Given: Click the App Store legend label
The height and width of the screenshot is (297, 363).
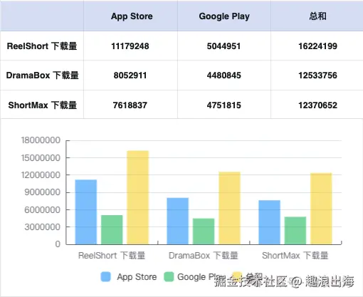Looking at the screenshot, I should (x=137, y=277).
